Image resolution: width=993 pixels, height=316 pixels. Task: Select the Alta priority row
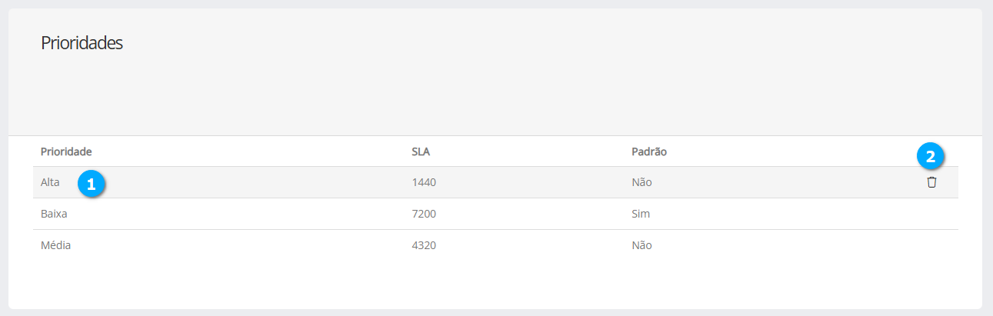[231, 182]
